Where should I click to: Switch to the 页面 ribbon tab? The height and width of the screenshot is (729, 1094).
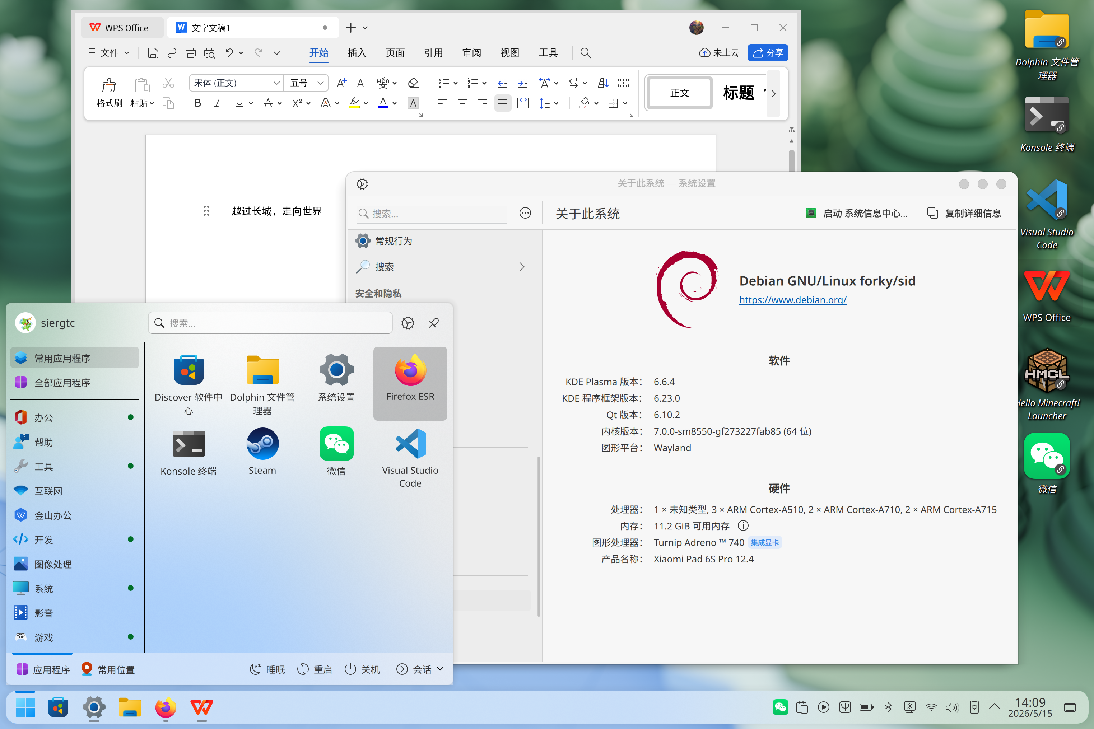(395, 53)
